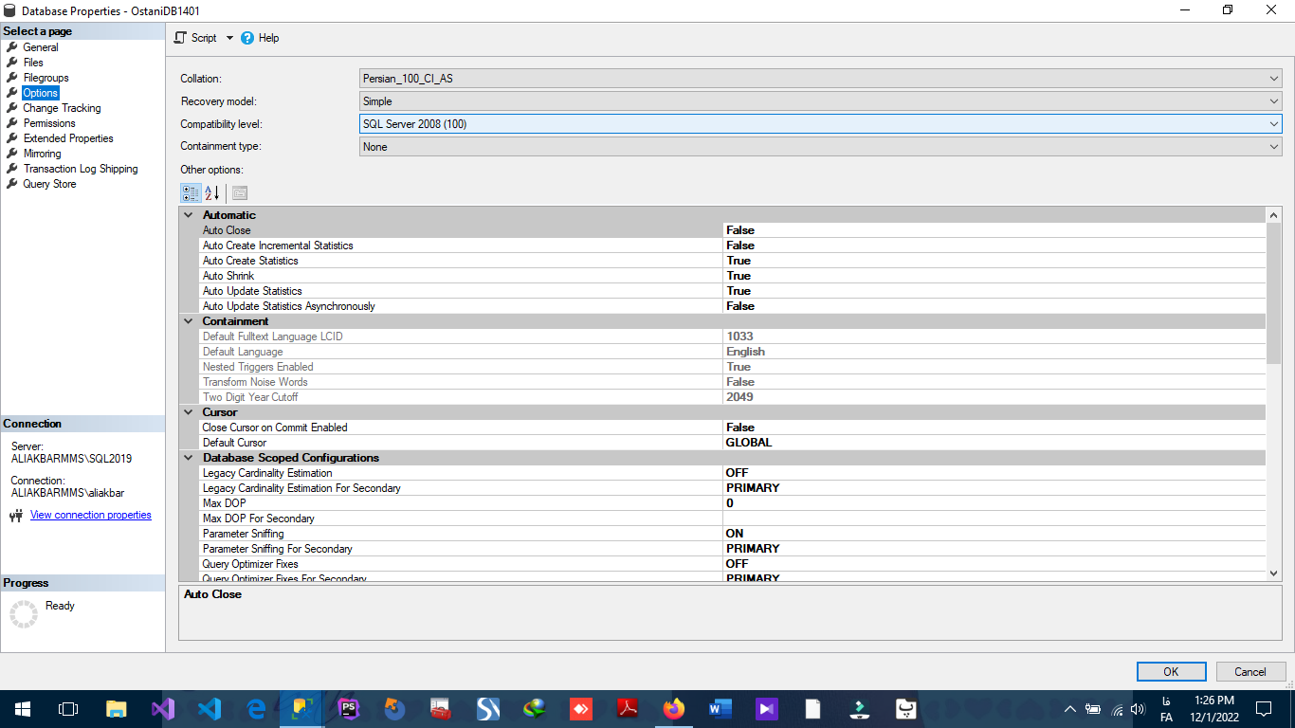Viewport: 1295px width, 728px height.
Task: Expand the Collation dropdown
Action: tap(821, 79)
